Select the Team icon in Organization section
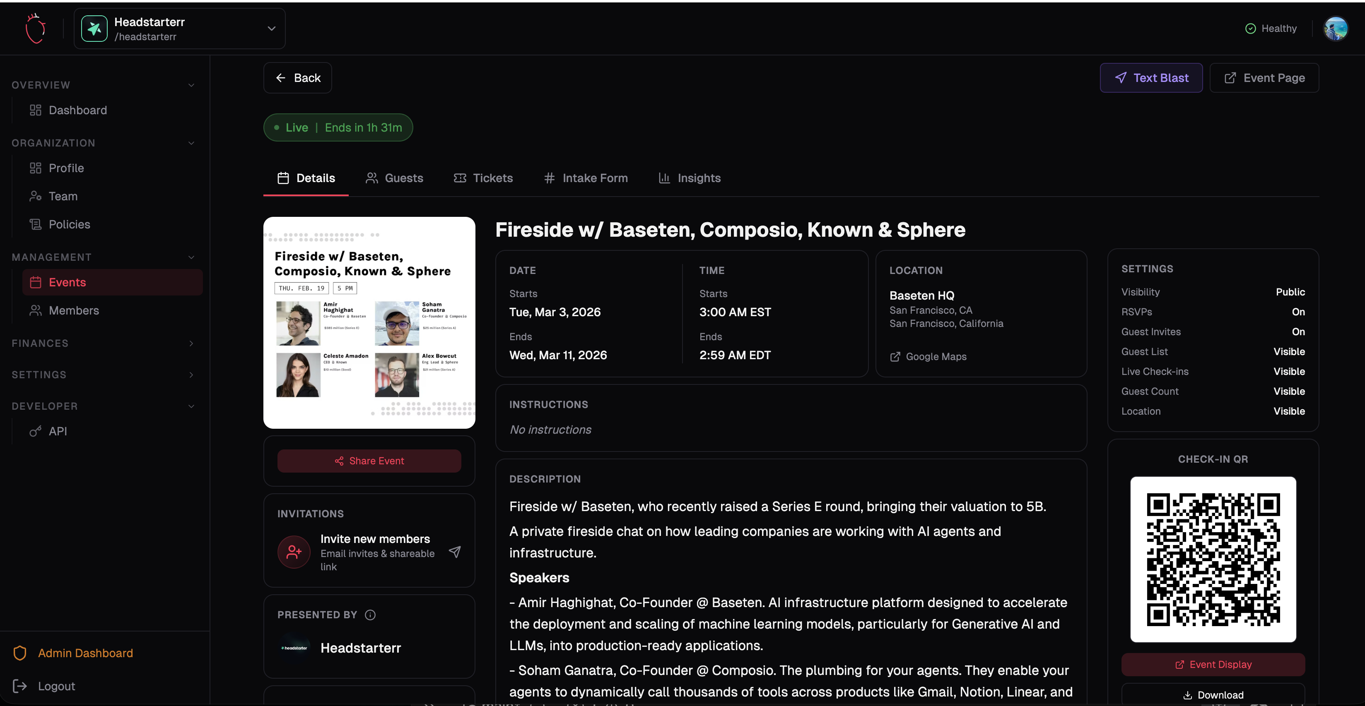The width and height of the screenshot is (1365, 706). [36, 196]
